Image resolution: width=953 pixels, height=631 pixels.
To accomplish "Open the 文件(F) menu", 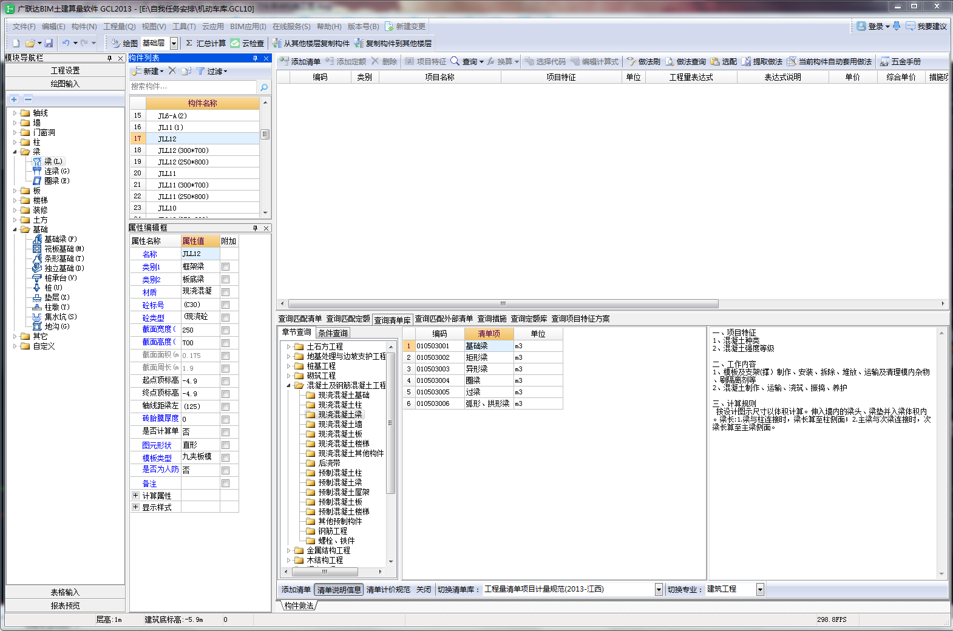I will point(24,27).
